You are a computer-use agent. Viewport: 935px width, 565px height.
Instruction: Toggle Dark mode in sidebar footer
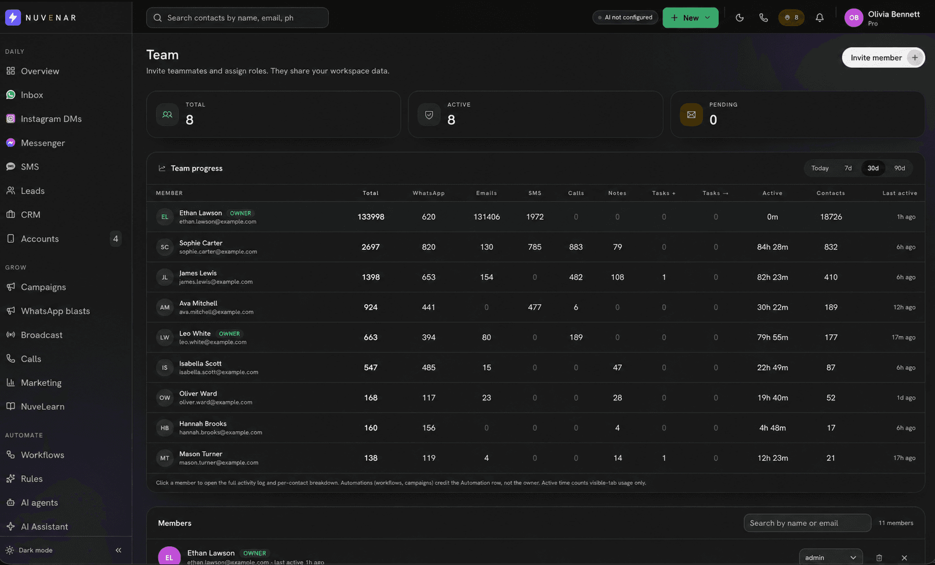(29, 550)
